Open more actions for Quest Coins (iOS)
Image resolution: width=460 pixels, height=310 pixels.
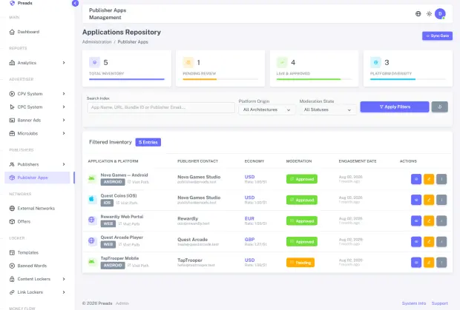pos(441,200)
